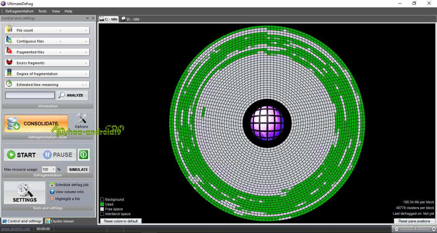Click the purple globe at disk center
437x233 pixels.
pos(267,123)
